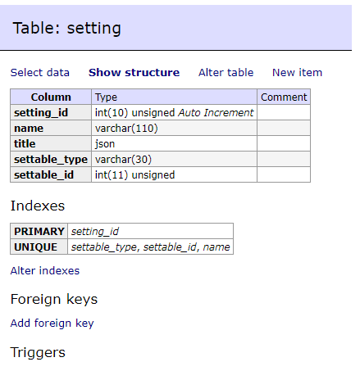The height and width of the screenshot is (371, 360).
Task: Click the settable_id column cell
Action: click(51, 174)
